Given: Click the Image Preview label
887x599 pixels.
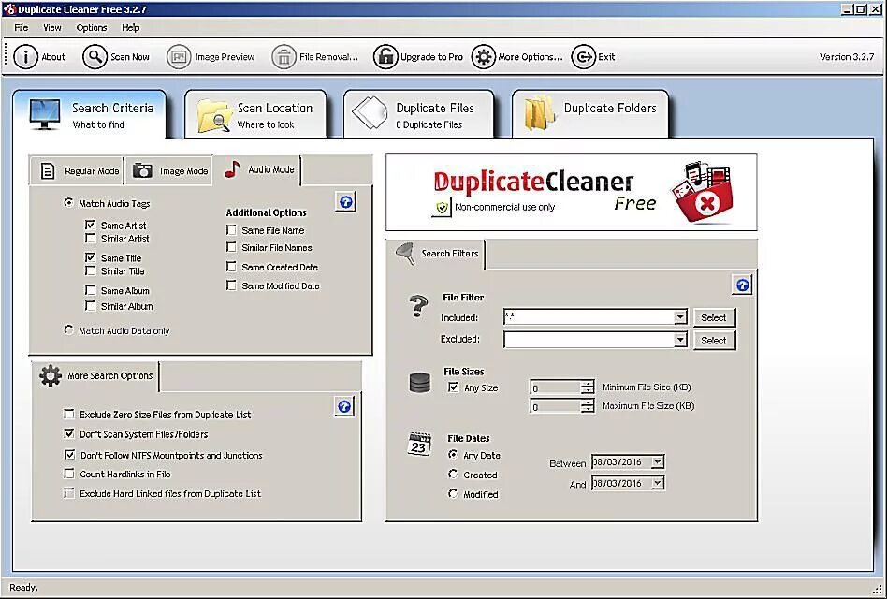Looking at the screenshot, I should point(225,56).
